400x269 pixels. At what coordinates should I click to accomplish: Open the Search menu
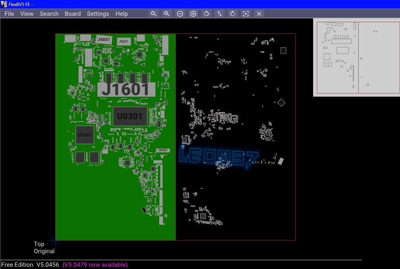49,14
